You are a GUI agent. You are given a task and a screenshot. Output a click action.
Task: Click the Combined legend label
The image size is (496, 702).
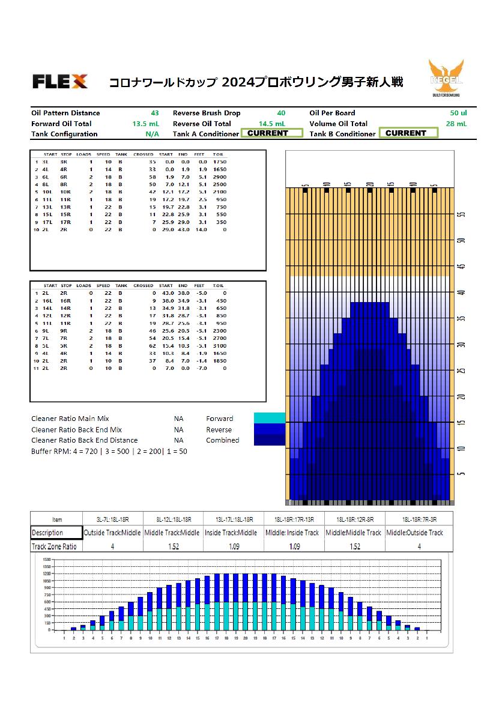(223, 440)
